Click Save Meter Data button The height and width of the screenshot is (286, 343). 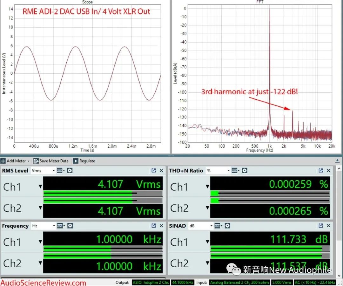(x=51, y=161)
